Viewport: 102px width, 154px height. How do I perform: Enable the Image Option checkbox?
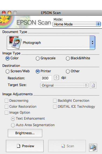coord(6,113)
